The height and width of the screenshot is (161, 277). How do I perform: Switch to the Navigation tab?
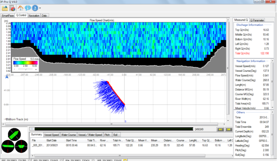[x=34, y=16]
